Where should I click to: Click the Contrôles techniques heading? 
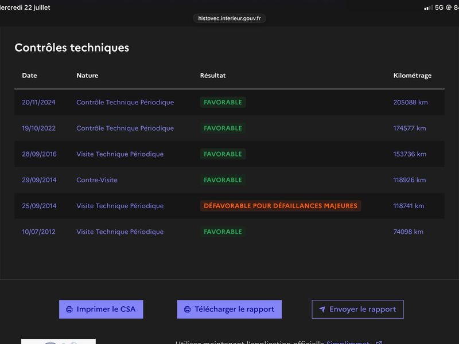click(x=72, y=48)
